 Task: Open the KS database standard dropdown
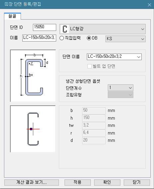[x=125, y=39]
